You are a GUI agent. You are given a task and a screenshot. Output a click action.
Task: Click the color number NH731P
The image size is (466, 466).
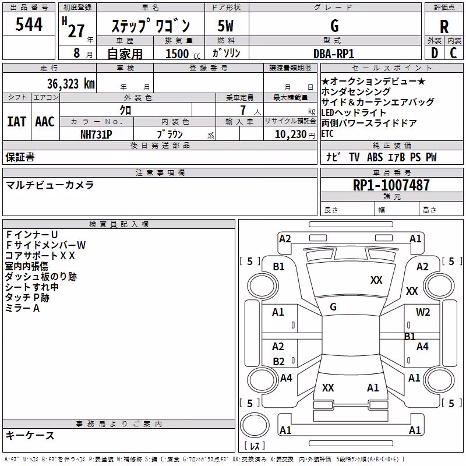(96, 135)
